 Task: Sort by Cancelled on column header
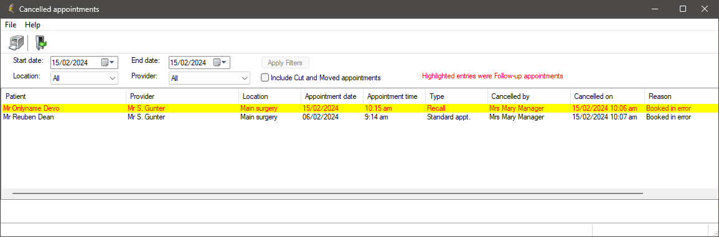click(608, 96)
